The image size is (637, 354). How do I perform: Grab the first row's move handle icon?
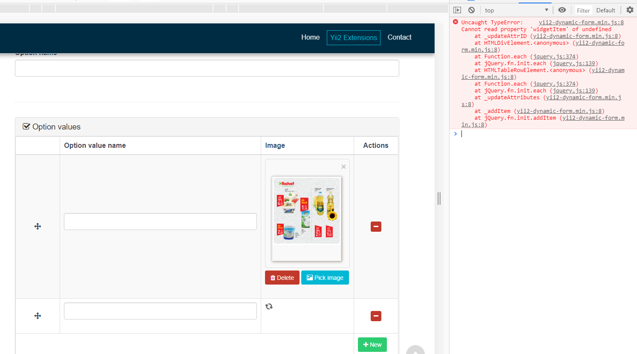[x=37, y=226]
